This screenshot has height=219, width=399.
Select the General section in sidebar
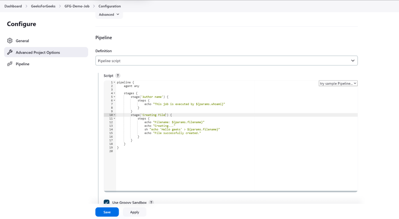[x=22, y=41]
